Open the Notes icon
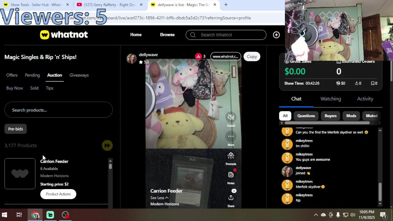The image size is (393, 221). click(231, 175)
